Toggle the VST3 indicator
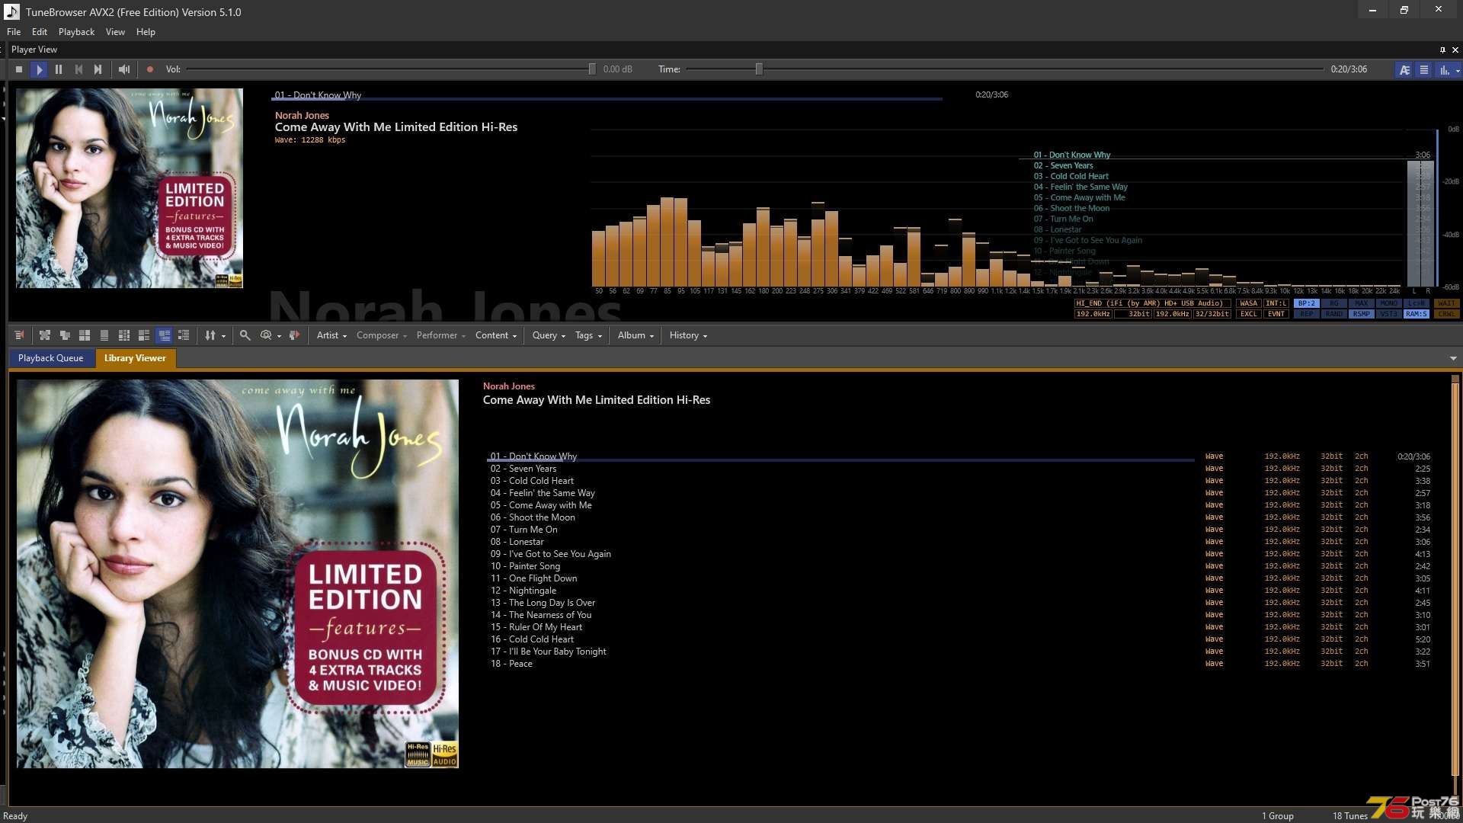1463x823 pixels. (x=1389, y=314)
